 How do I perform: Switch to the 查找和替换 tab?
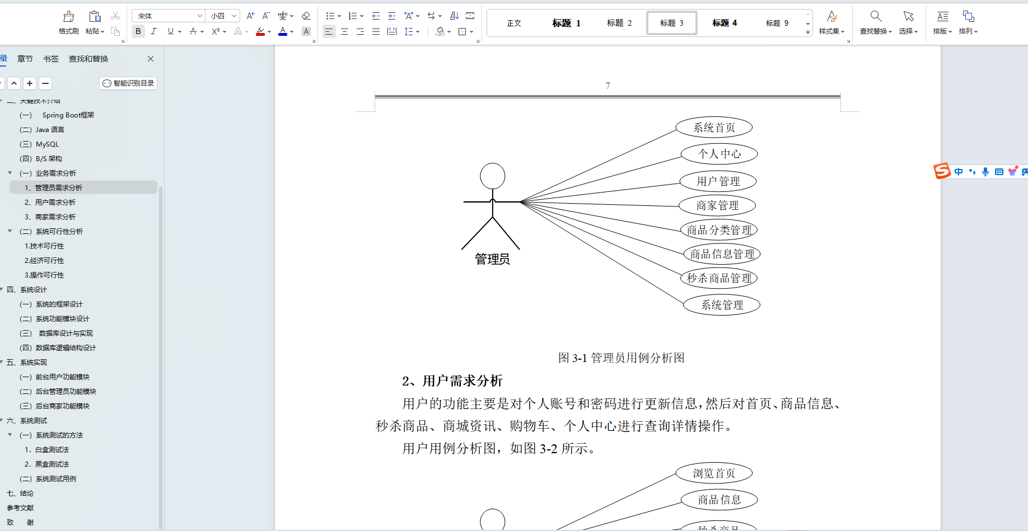coord(88,59)
